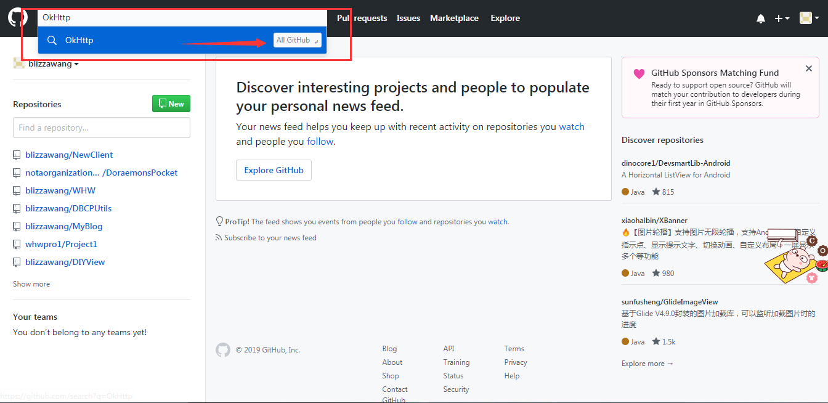Click the RSS feed icon
The width and height of the screenshot is (828, 403).
[x=219, y=238]
